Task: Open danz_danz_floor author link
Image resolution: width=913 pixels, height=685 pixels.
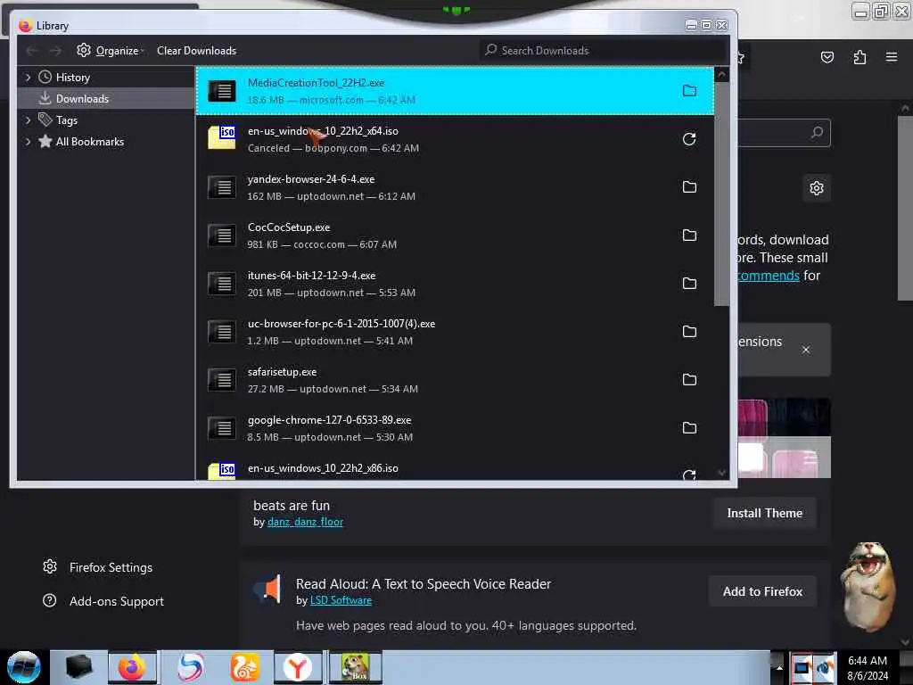Action: coord(305,522)
